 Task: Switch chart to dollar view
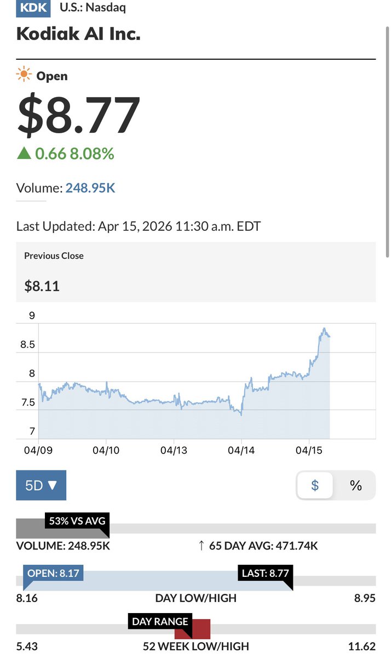315,485
